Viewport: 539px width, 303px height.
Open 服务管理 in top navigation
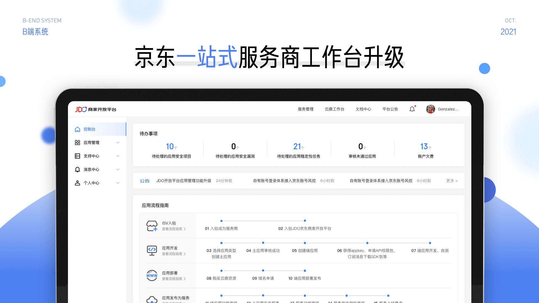[x=305, y=109]
